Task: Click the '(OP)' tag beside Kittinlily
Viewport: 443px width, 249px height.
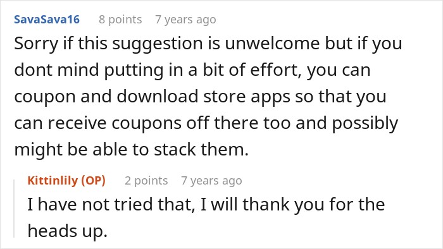Action: click(93, 181)
